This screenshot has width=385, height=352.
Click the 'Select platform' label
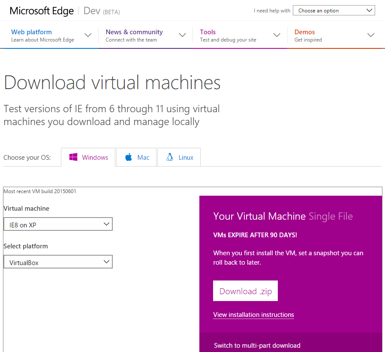coord(26,246)
